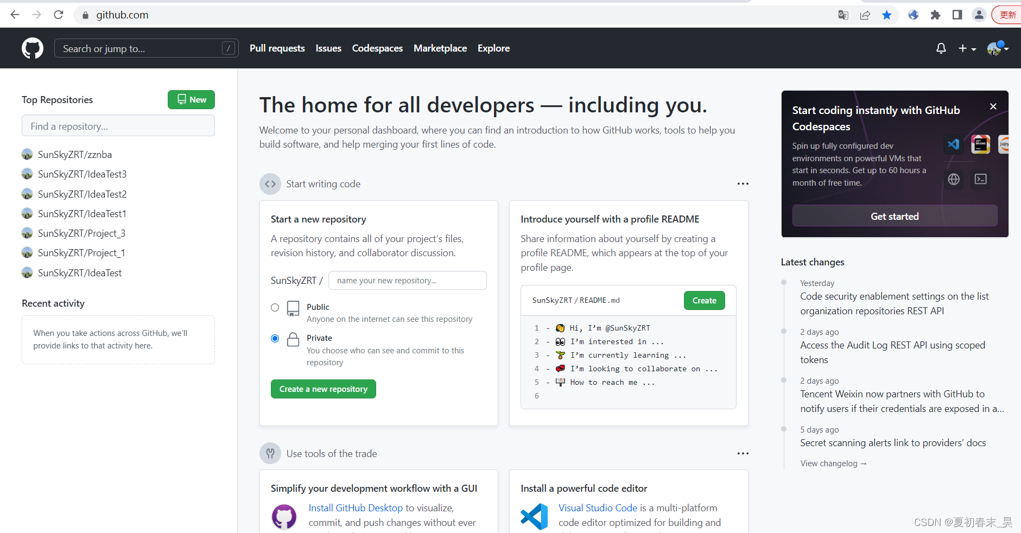
Task: Open the plus create-new dropdown
Action: 967,48
